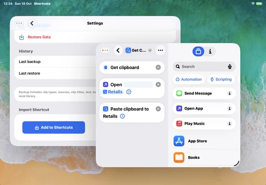Open the Books actions row
Screen dimensions: 266x185
tap(205, 157)
